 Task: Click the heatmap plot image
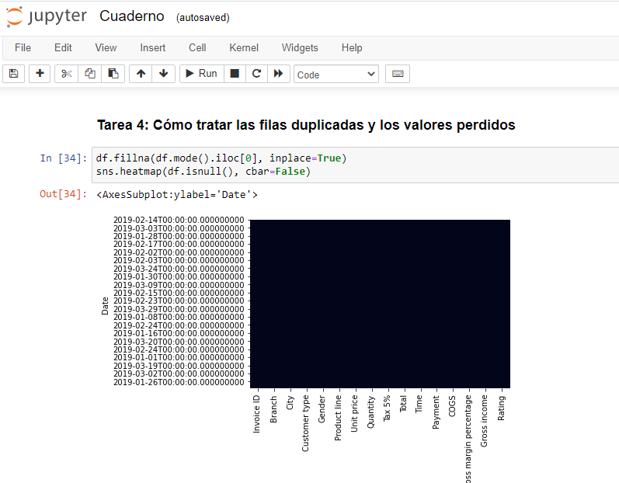coord(380,304)
